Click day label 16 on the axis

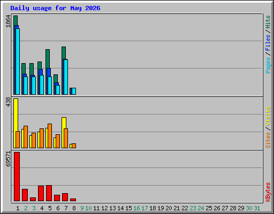pos(136,208)
